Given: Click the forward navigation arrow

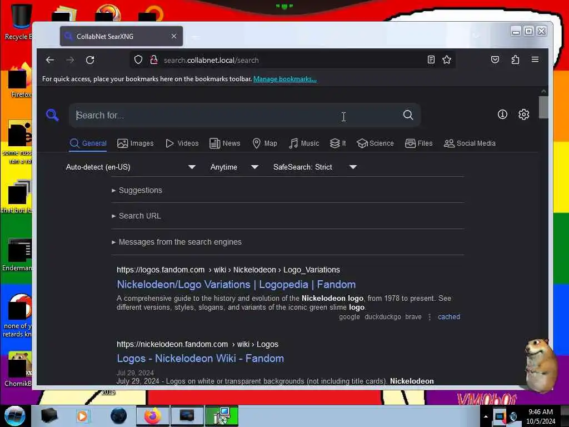Looking at the screenshot, I should tap(70, 60).
